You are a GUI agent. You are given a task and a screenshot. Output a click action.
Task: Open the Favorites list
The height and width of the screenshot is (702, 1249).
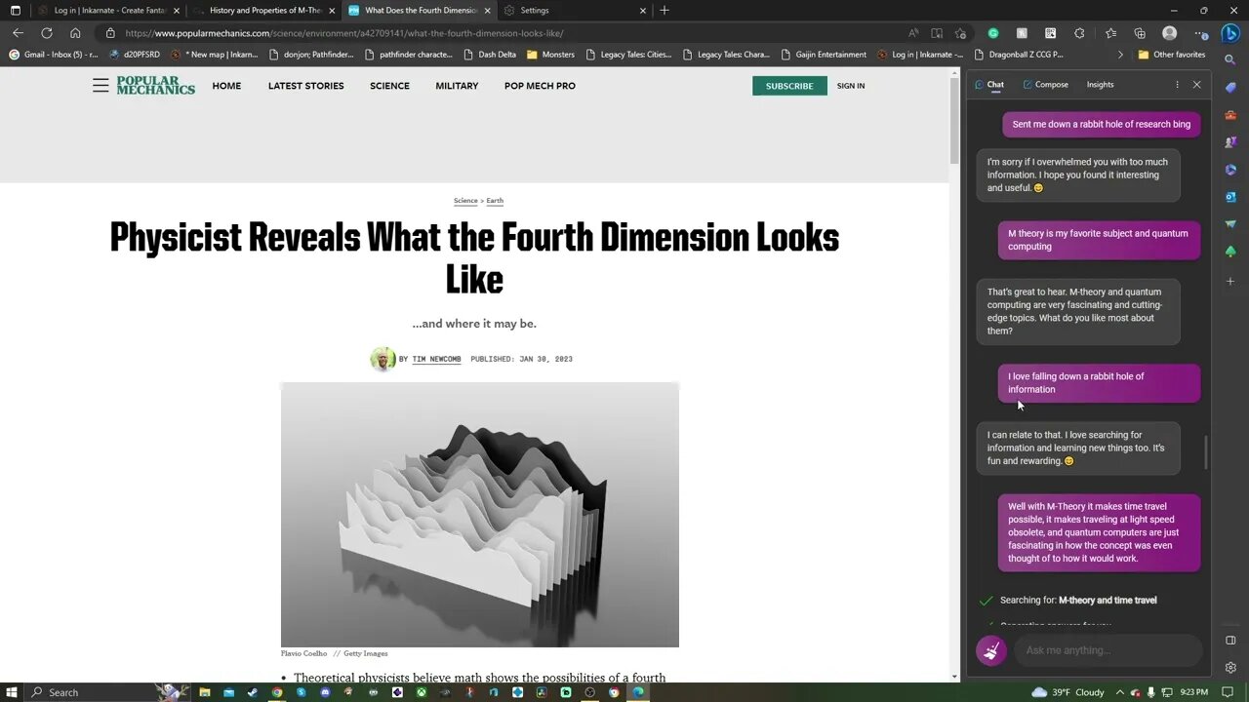pos(1111,33)
